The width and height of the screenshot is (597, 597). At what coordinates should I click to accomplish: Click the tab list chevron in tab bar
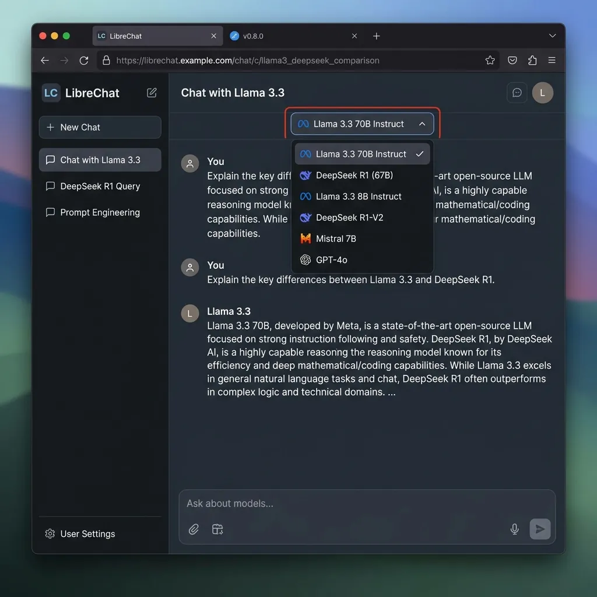pos(553,36)
